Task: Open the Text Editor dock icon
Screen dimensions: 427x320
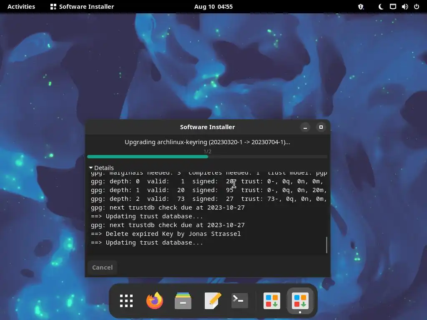Action: coord(213,301)
